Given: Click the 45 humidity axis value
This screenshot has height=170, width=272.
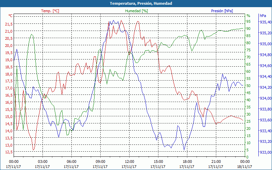Looking at the screenshot, I should pyautogui.click(x=249, y=93).
